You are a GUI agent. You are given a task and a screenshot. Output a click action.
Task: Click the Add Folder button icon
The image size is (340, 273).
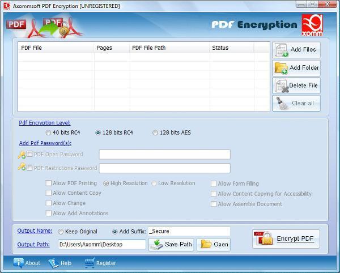[281, 68]
